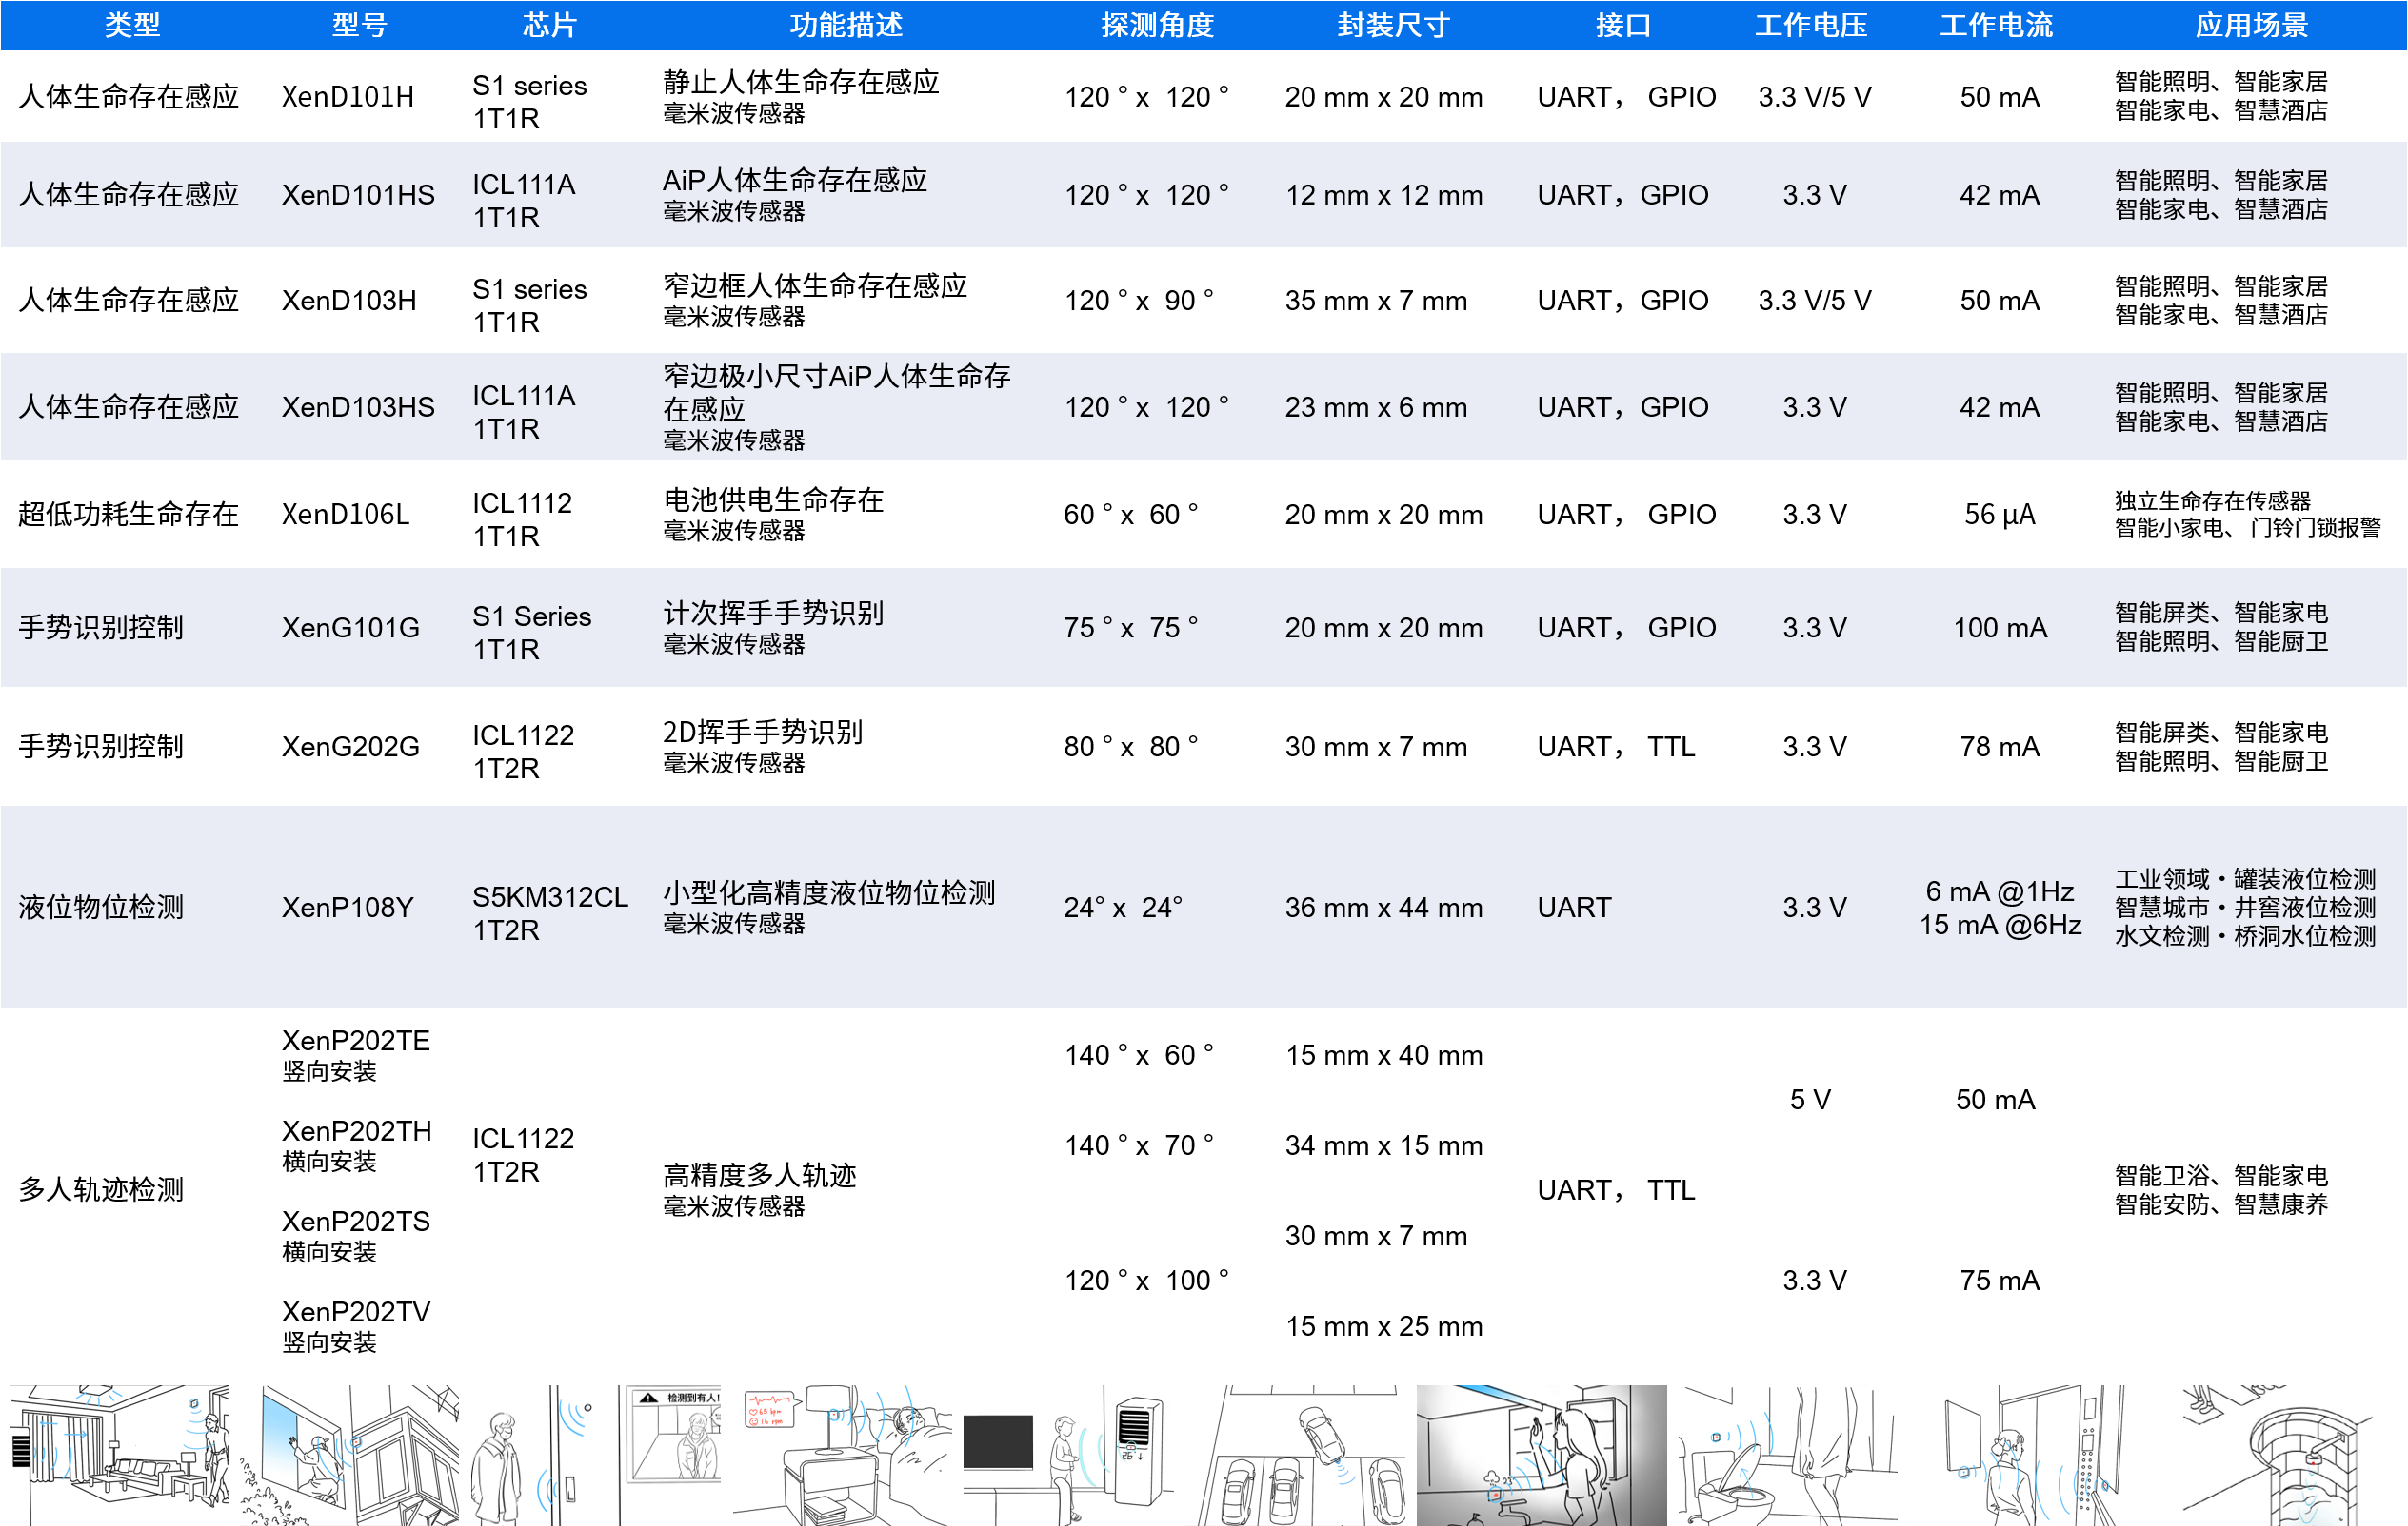Select the XenD101HS model cell
2408x1526 pixels.
tap(358, 195)
